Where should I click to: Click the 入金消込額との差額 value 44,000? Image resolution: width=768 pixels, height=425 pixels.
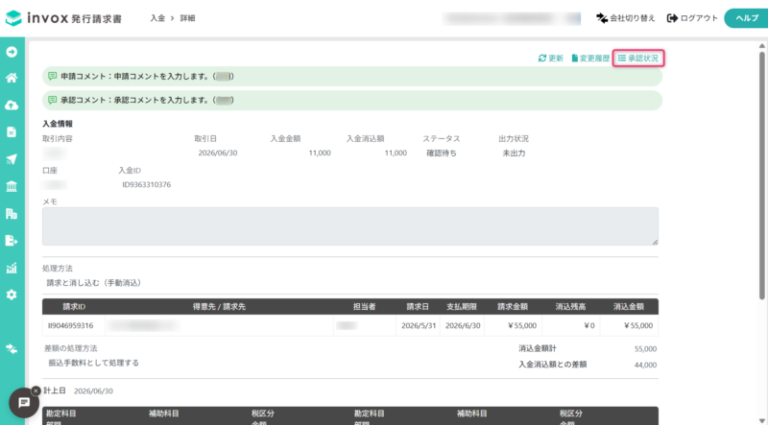tap(645, 365)
